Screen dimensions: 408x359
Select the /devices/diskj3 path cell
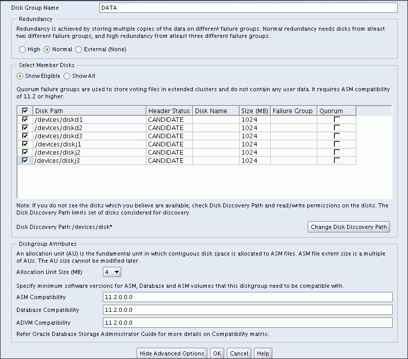[90, 160]
